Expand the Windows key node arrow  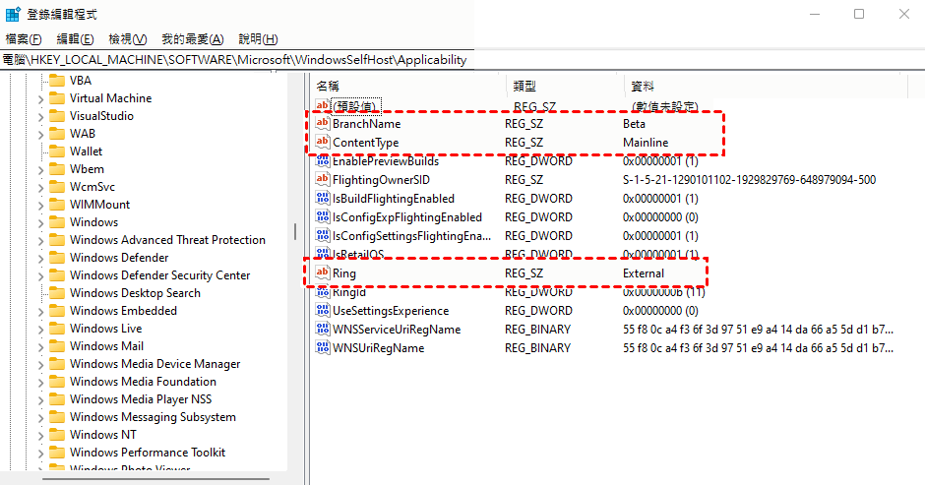[x=40, y=223]
